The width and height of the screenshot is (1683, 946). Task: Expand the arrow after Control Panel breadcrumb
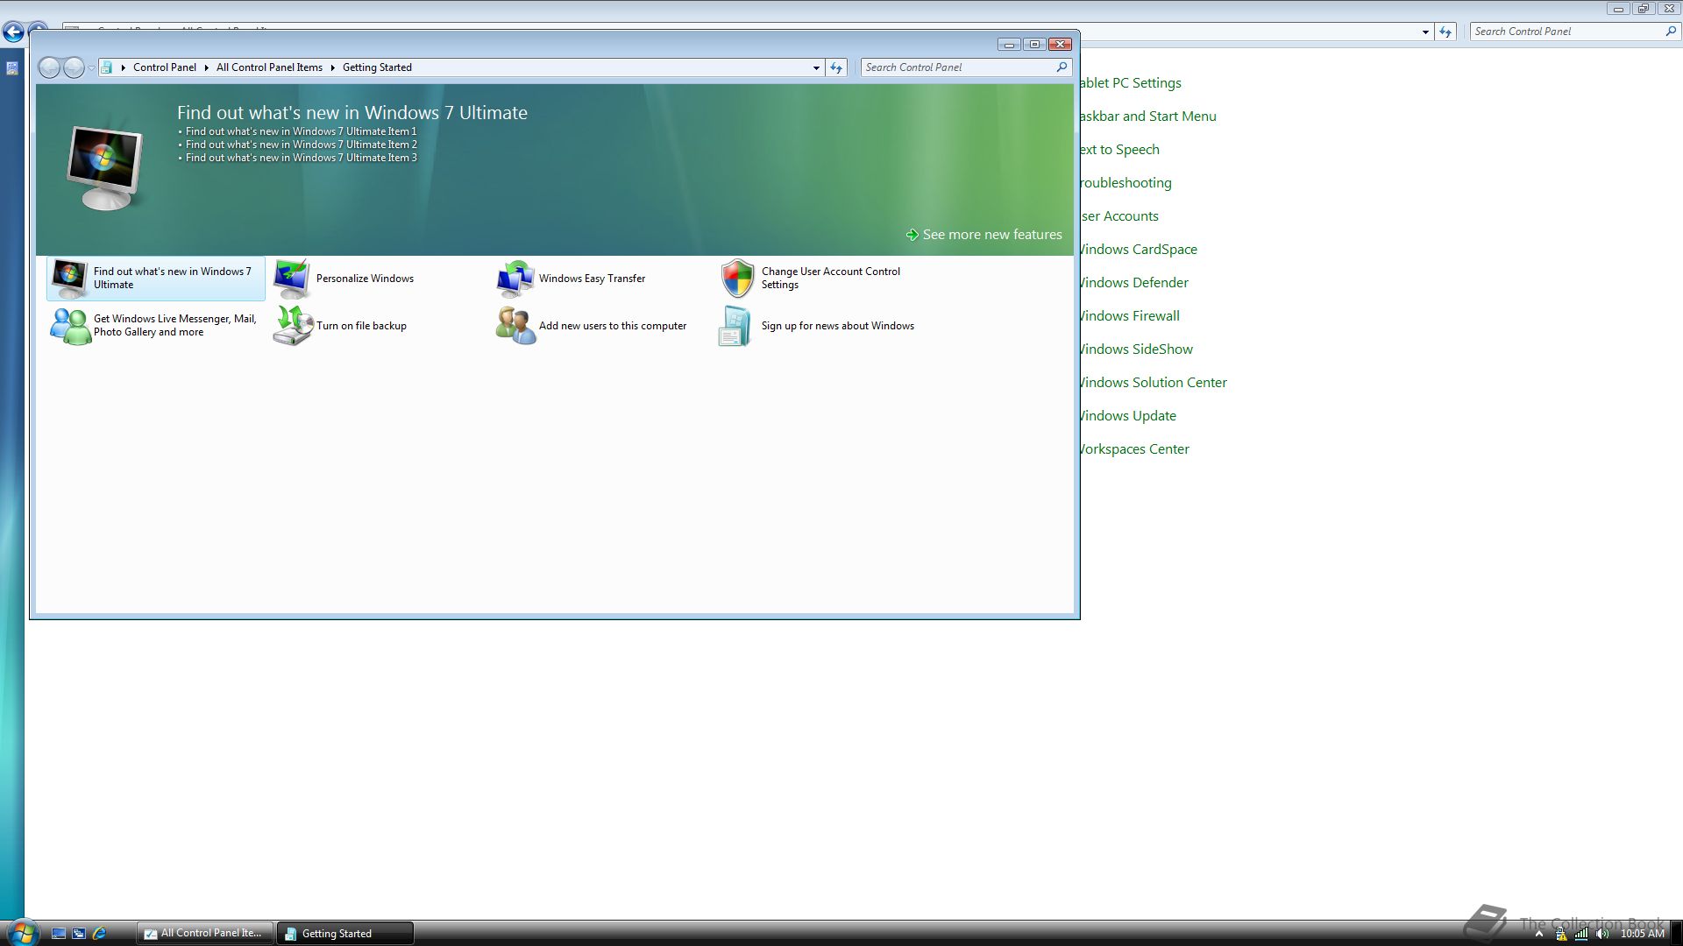tap(207, 67)
